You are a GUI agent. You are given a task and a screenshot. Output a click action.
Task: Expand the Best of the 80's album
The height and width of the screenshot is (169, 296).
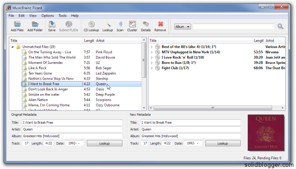pos(152,47)
